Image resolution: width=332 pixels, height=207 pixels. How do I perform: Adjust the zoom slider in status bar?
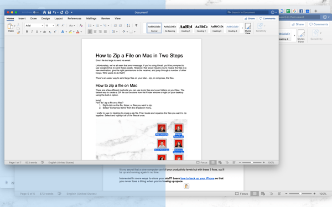point(252,162)
